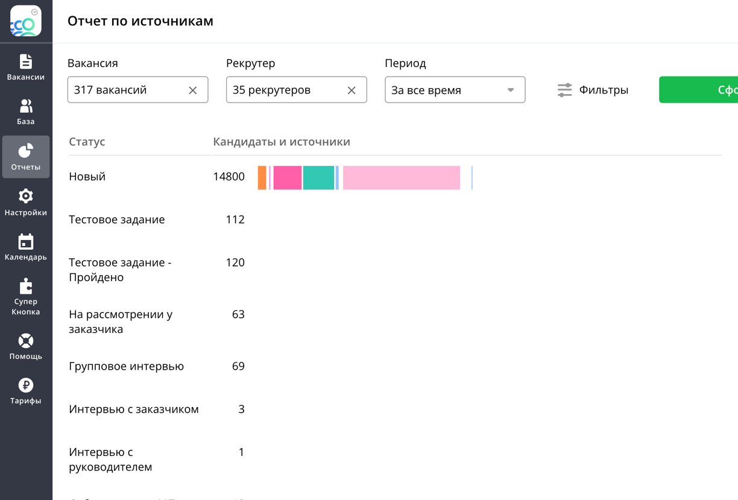Click the Отчеты pie chart icon

[26, 151]
